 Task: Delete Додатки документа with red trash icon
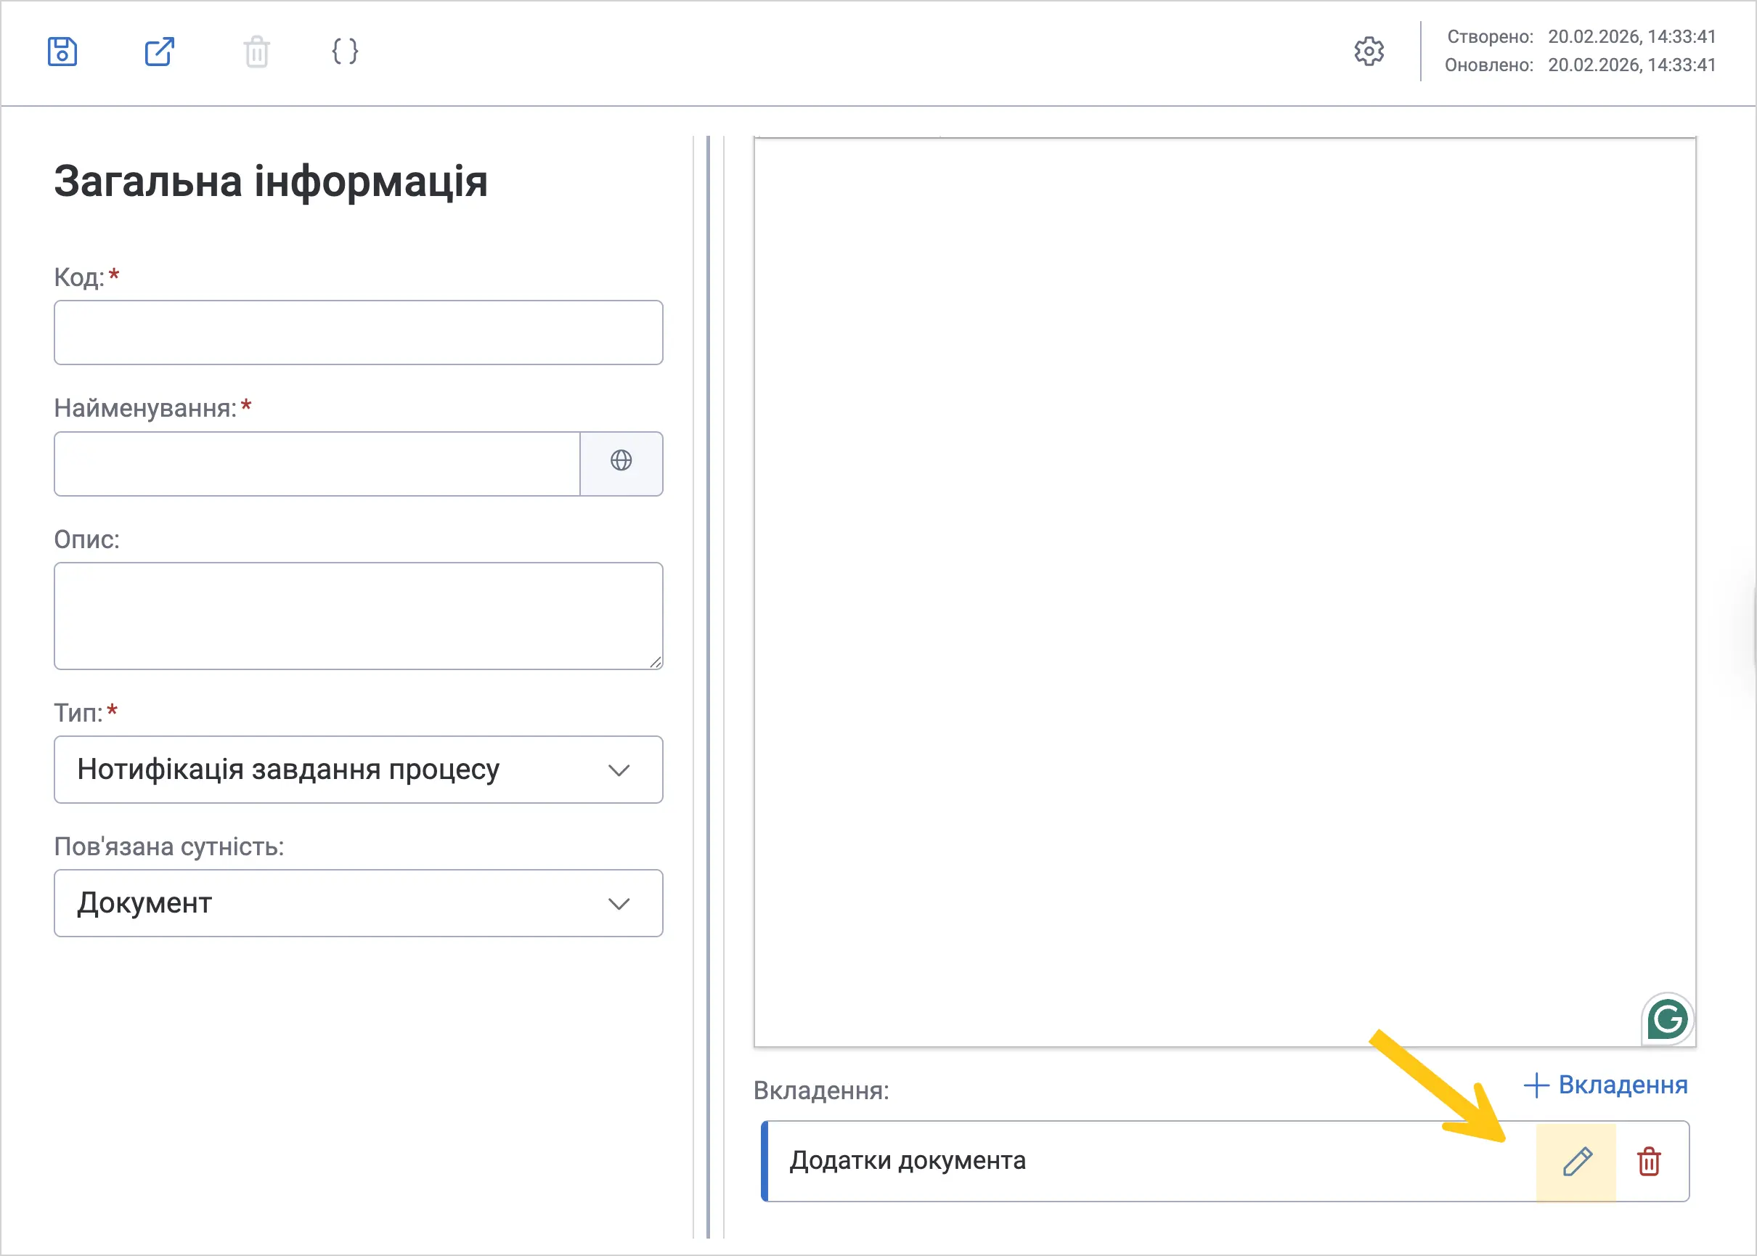tap(1649, 1162)
